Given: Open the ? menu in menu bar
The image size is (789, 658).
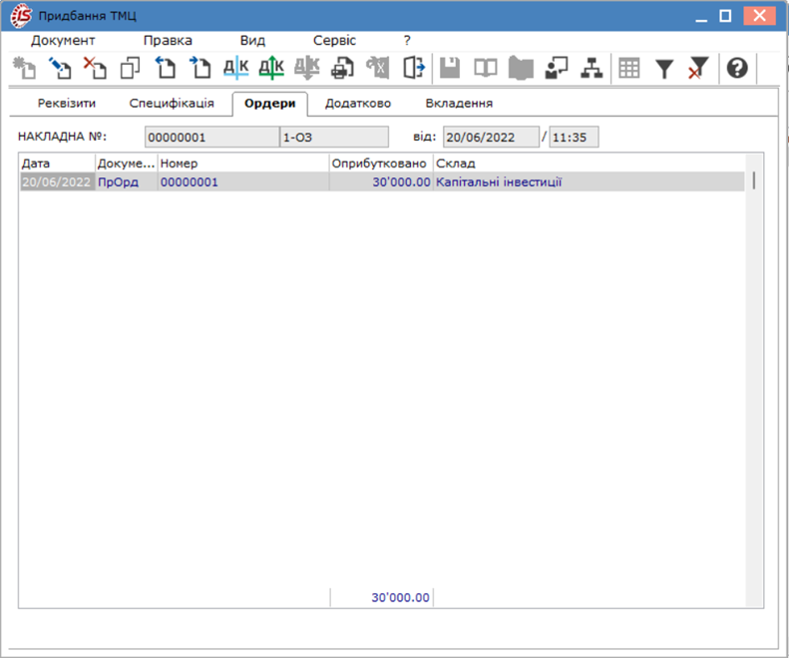Looking at the screenshot, I should tap(407, 40).
